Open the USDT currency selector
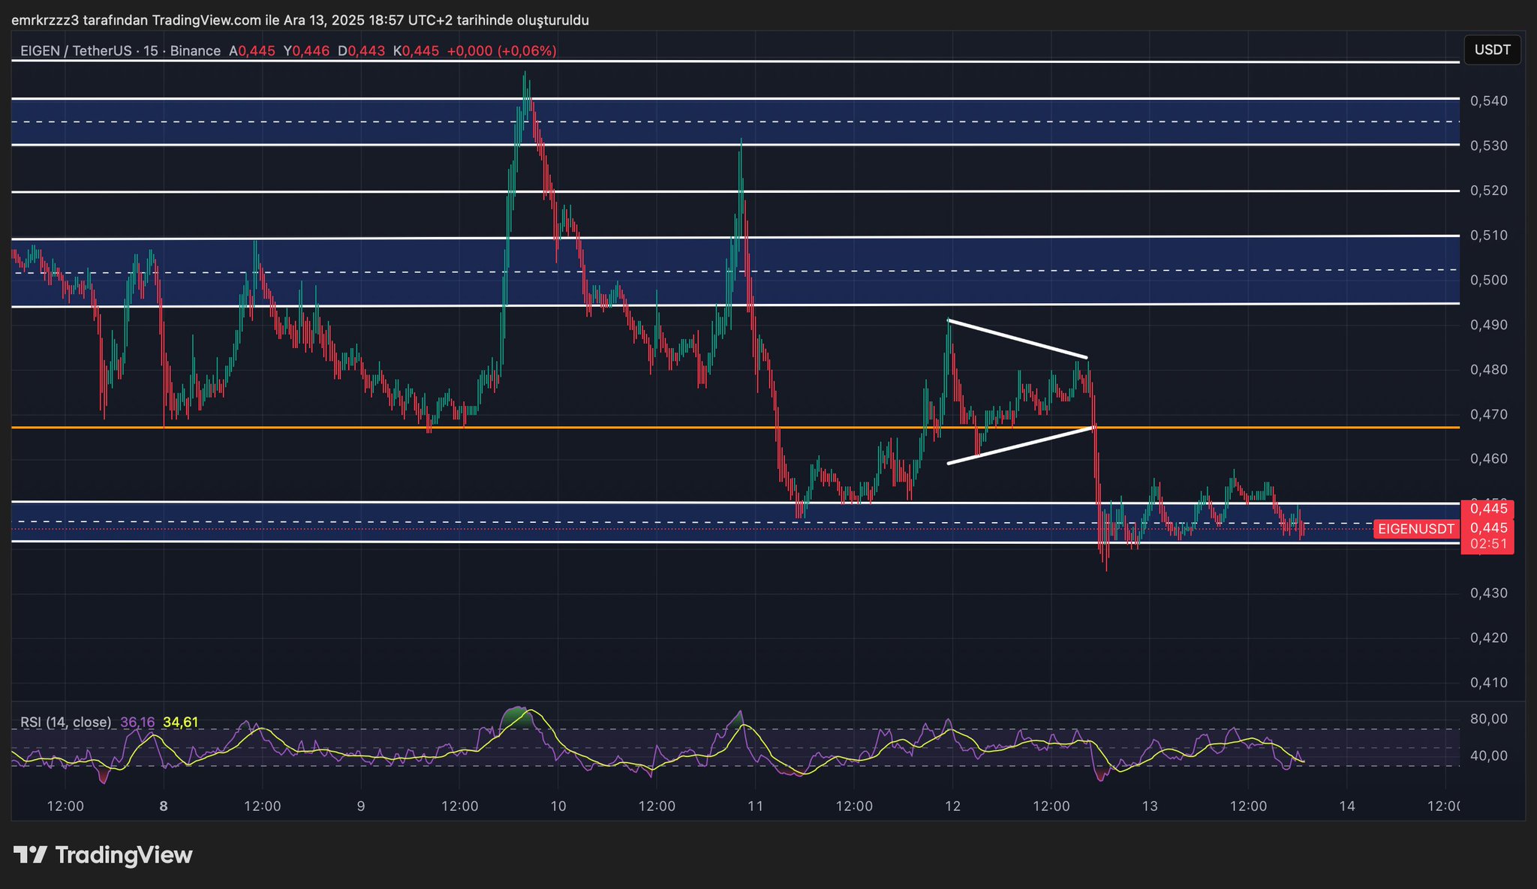Image resolution: width=1537 pixels, height=889 pixels. click(1492, 50)
